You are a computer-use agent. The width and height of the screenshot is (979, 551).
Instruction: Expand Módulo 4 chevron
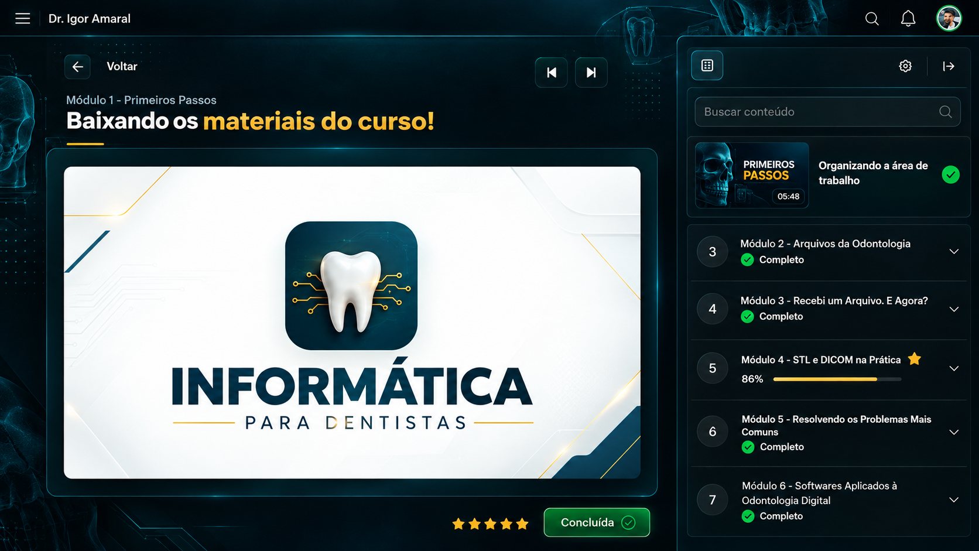pos(954,368)
